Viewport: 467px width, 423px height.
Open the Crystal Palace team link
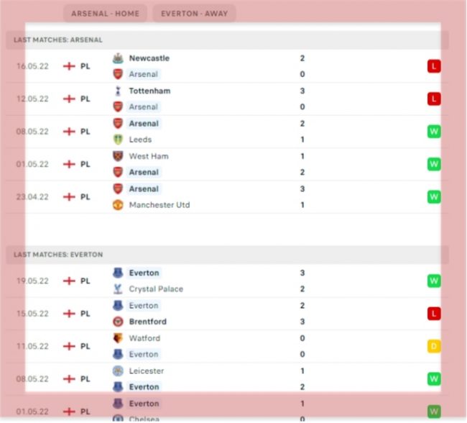tap(156, 289)
